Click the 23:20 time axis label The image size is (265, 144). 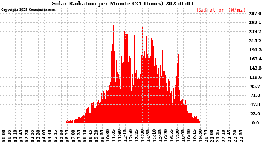235,136
